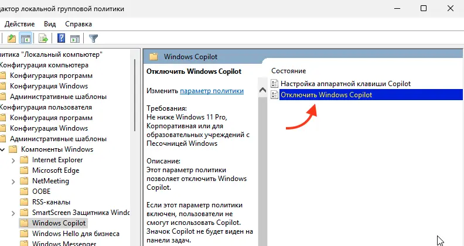Screen dimensions: 464x246
Task: Expand the Internet Explorer tree node
Action: coord(13,160)
